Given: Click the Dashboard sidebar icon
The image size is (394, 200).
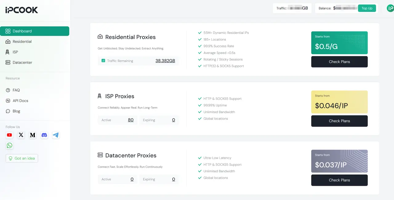Looking at the screenshot, I should pos(8,31).
